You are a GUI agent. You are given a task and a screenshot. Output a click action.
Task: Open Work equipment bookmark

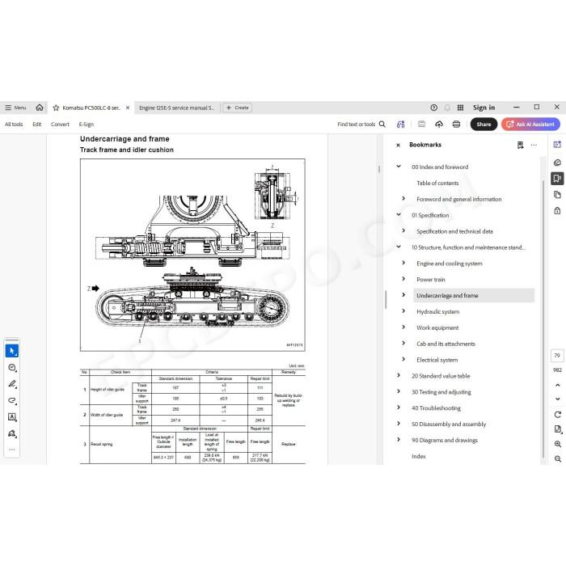click(x=437, y=327)
